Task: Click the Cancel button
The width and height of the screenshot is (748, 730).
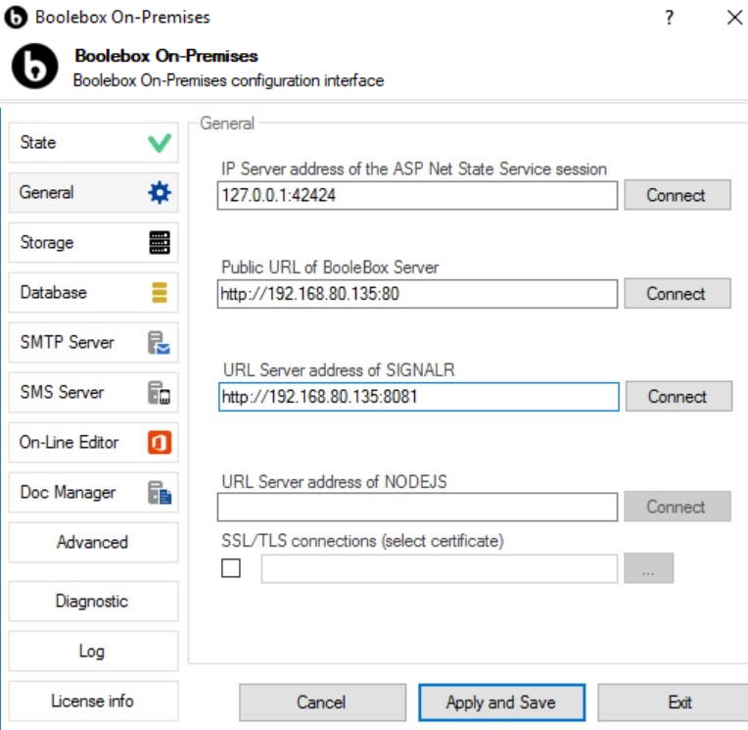Action: click(x=322, y=703)
